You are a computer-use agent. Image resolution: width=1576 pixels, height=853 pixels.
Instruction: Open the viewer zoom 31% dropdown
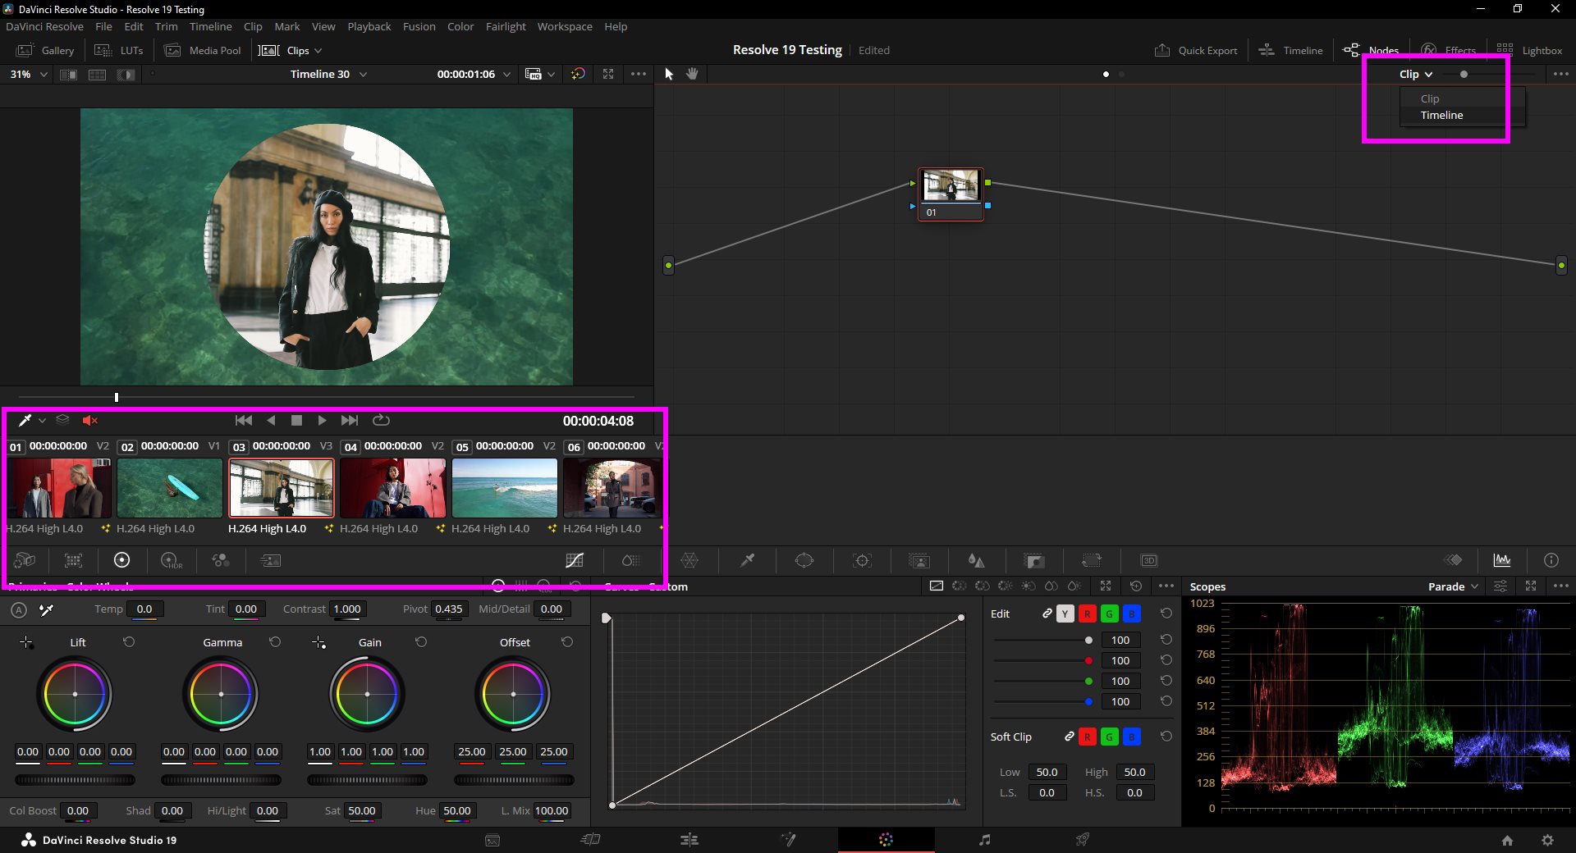(x=29, y=74)
